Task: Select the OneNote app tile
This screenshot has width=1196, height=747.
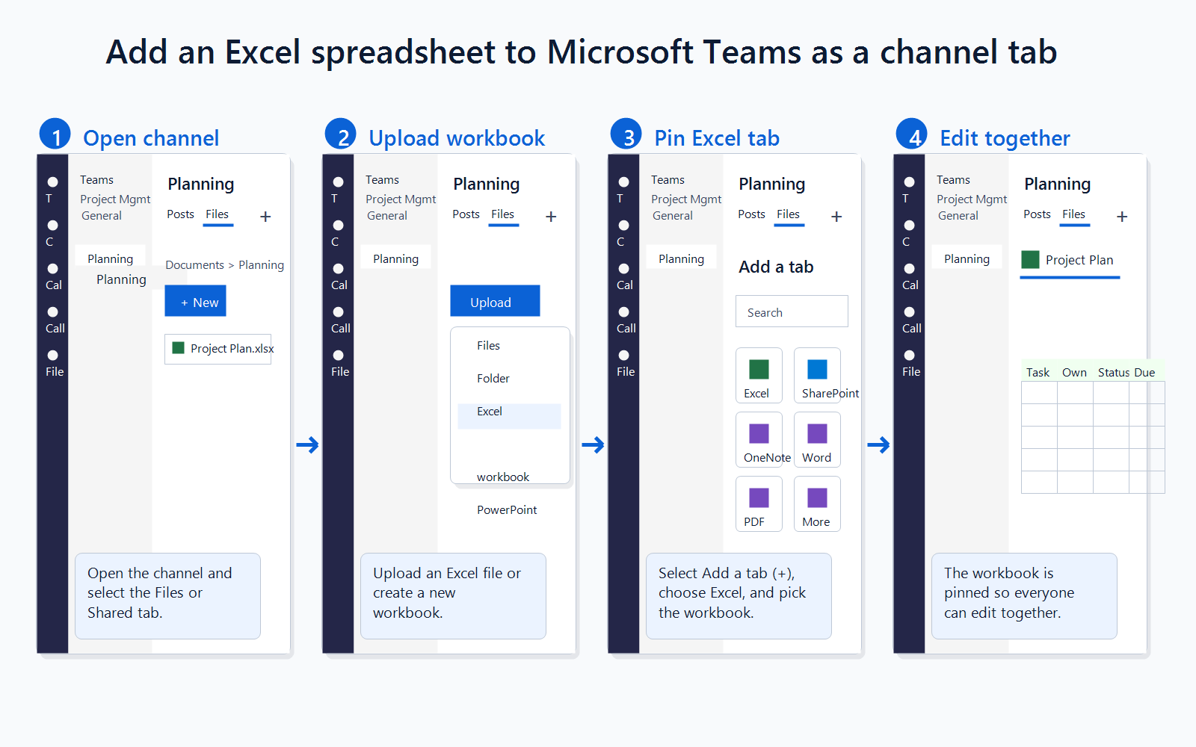Action: [x=759, y=439]
